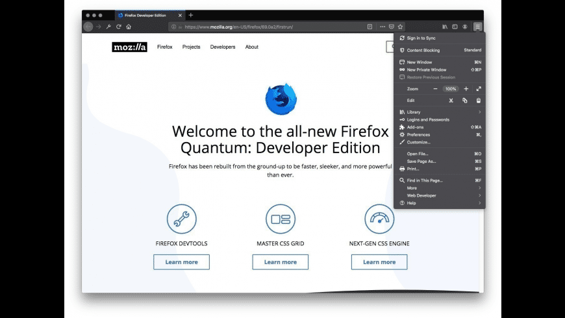The height and width of the screenshot is (318, 565).
Task: Choose Save Page As...
Action: click(440, 162)
